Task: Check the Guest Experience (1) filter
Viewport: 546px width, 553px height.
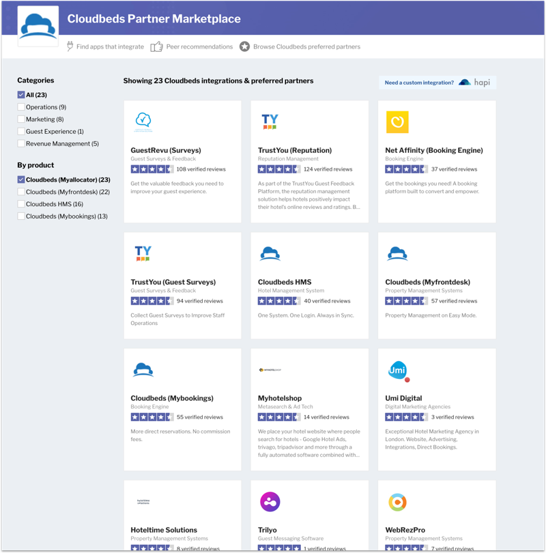Action: tap(21, 131)
